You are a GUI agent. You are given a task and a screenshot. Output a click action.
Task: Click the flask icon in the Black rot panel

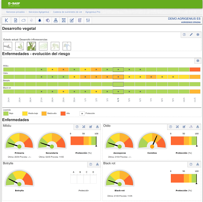198,164
